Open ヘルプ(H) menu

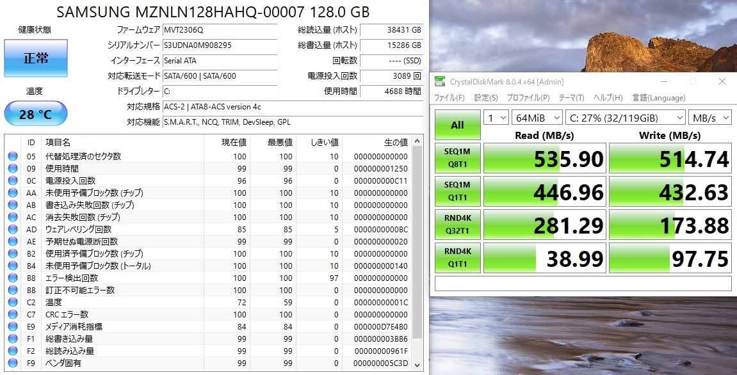[608, 98]
